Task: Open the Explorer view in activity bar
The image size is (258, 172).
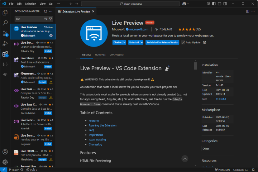Action: (x=5, y=13)
